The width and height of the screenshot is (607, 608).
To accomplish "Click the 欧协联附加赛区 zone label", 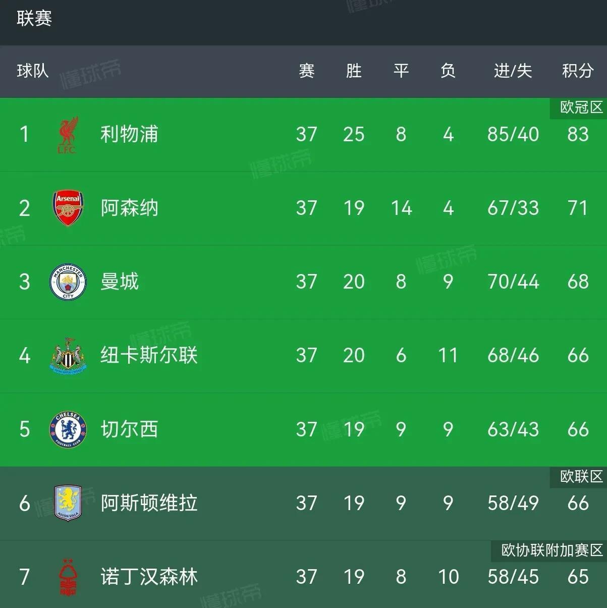I will pos(552,550).
